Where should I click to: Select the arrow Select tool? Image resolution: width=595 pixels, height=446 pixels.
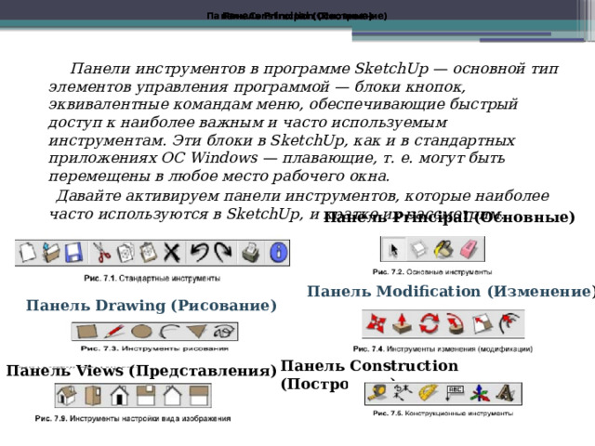[x=393, y=250]
